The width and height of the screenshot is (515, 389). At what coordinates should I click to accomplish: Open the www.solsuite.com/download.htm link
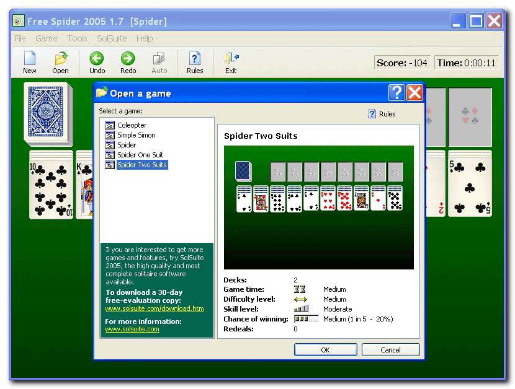pos(154,308)
